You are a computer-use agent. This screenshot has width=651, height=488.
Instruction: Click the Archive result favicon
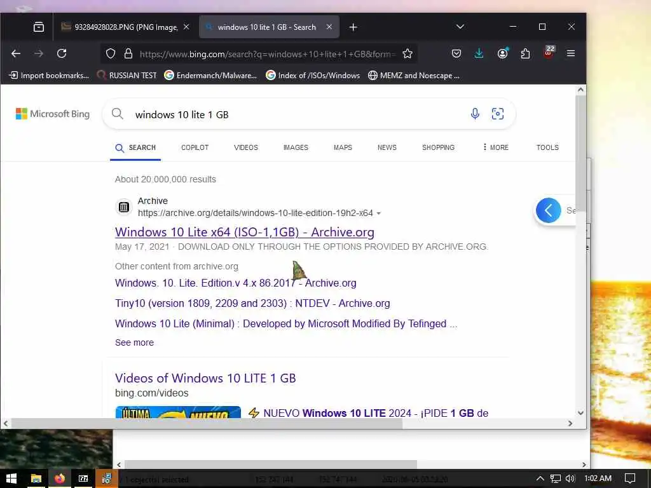(x=124, y=207)
